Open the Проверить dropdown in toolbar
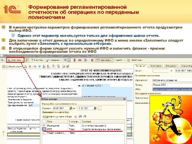Screen dimensions: 192x144 click(53, 60)
